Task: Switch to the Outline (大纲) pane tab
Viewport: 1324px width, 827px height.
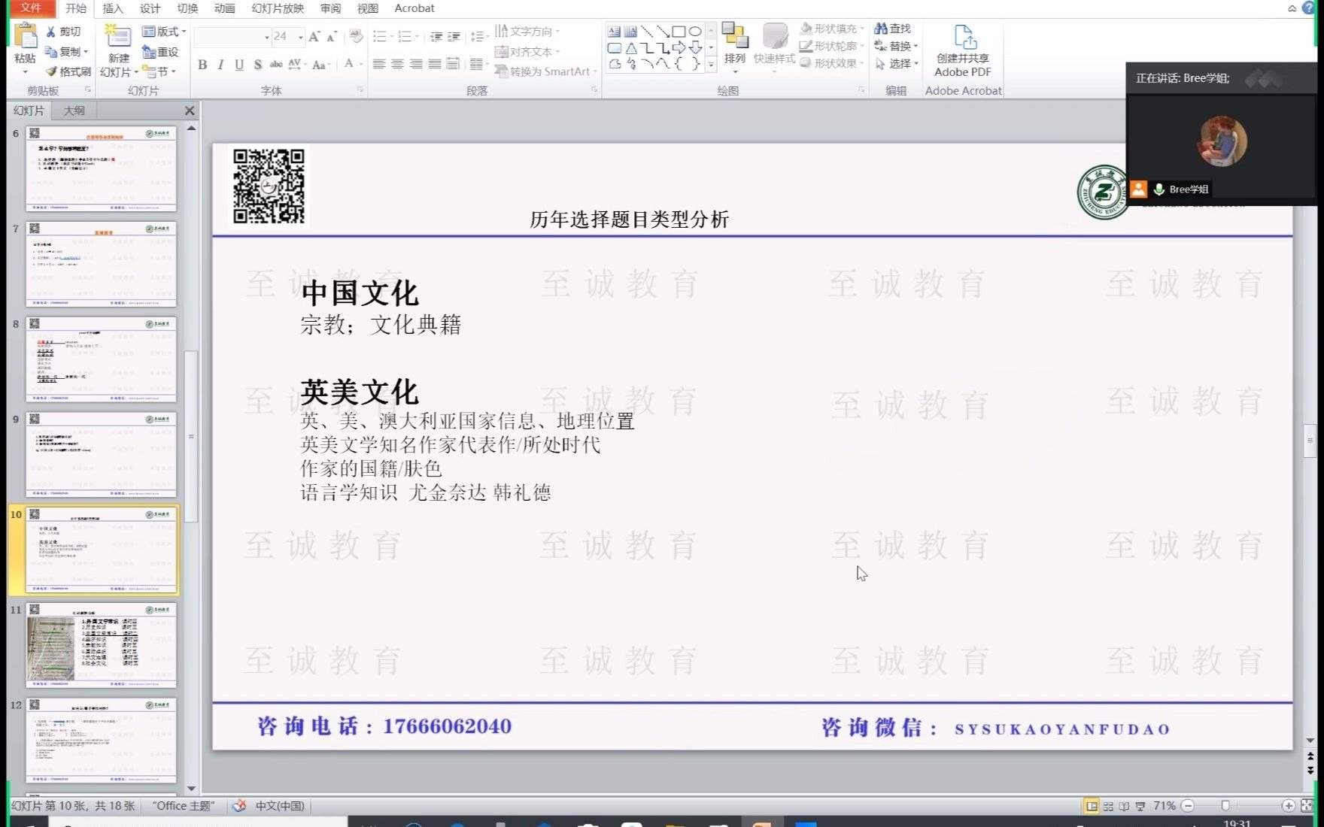Action: point(74,111)
